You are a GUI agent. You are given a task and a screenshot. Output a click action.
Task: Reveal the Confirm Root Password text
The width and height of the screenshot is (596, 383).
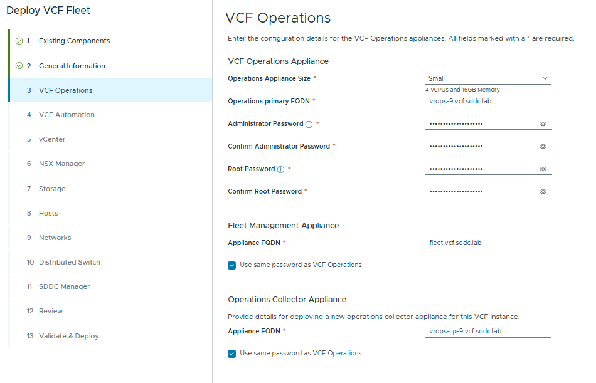pyautogui.click(x=543, y=192)
